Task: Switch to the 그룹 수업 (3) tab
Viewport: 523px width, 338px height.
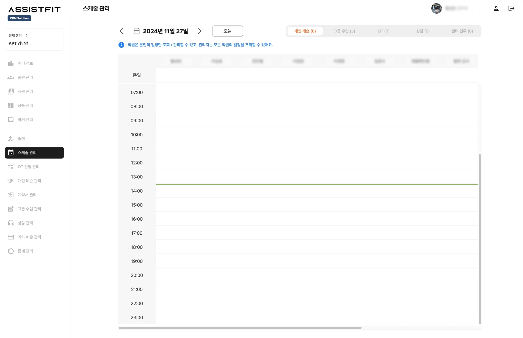Action: [344, 31]
